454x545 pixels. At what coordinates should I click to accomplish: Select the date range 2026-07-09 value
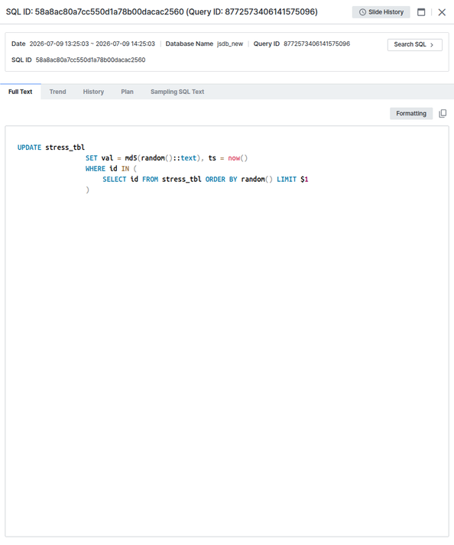[x=92, y=44]
